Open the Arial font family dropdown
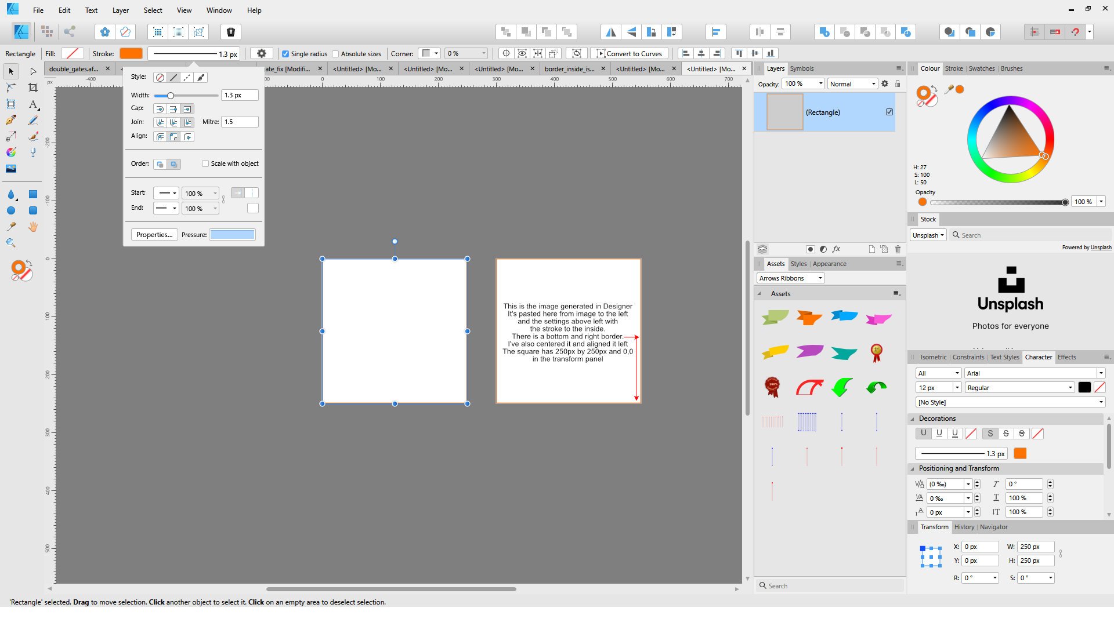1114x626 pixels. click(x=1035, y=373)
